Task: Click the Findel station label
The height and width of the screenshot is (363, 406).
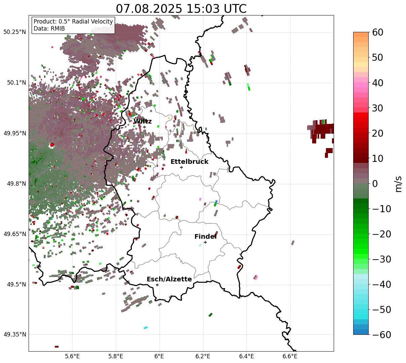Action: [206, 237]
